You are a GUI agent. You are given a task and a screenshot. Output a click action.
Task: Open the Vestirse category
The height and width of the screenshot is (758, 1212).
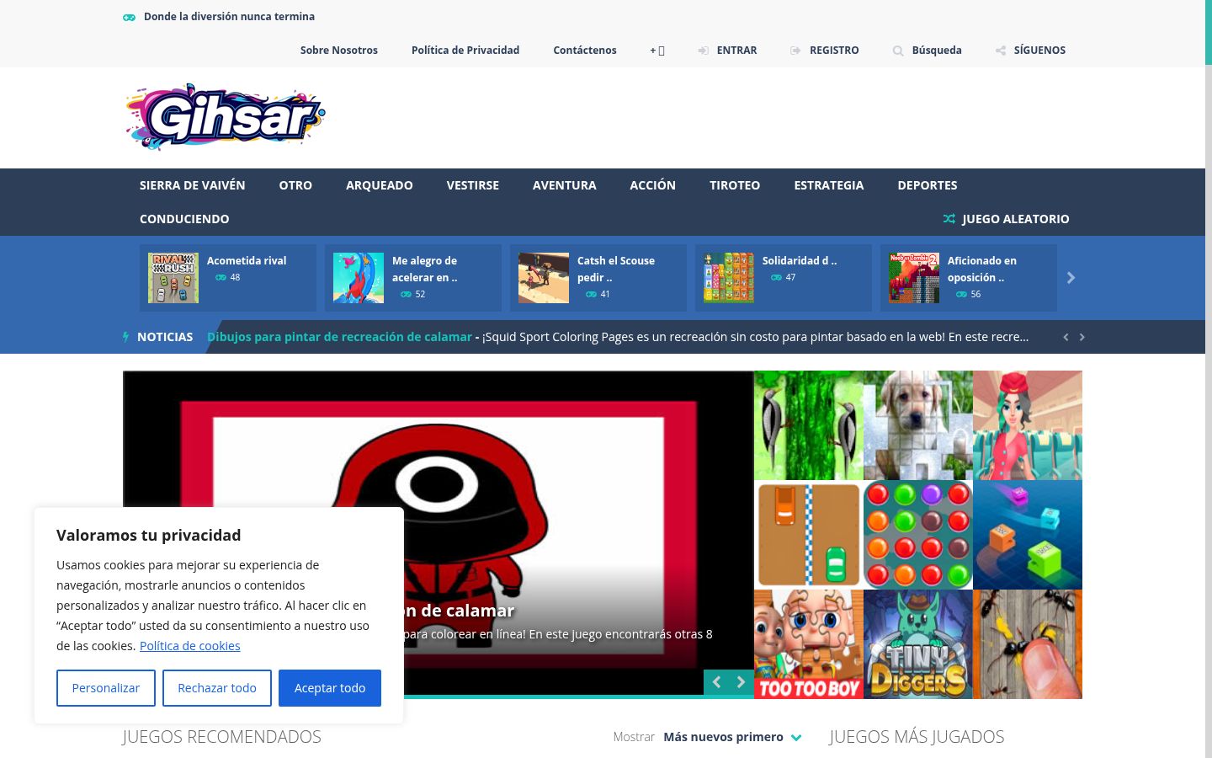(473, 185)
